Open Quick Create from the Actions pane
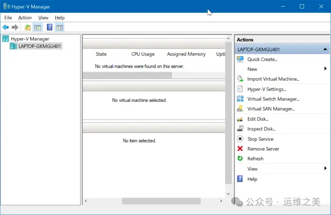This screenshot has height=215, width=331. [x=262, y=59]
